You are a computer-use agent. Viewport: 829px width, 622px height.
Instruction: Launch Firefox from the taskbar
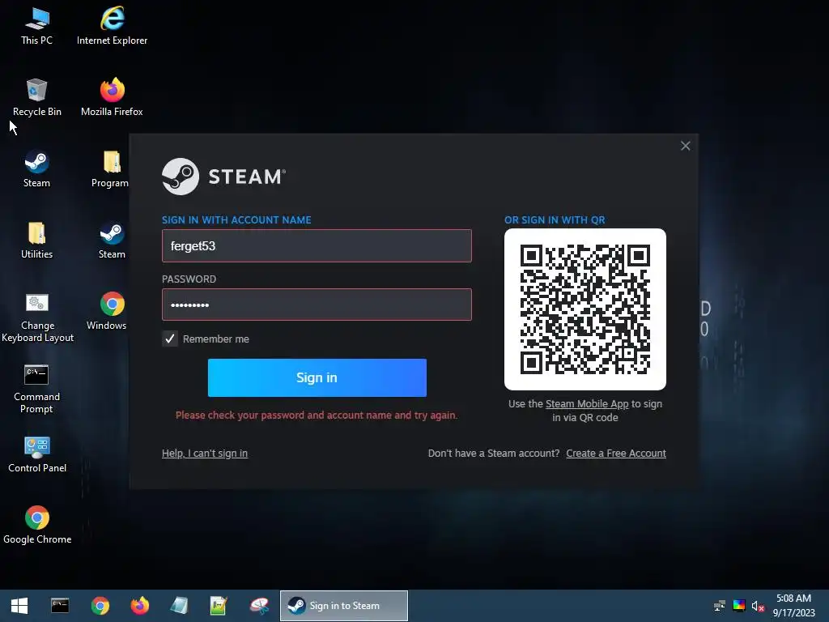click(x=140, y=606)
